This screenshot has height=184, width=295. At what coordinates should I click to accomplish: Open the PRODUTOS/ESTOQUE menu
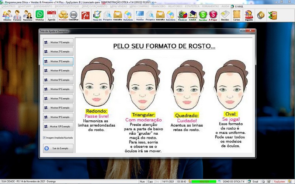tap(67, 6)
